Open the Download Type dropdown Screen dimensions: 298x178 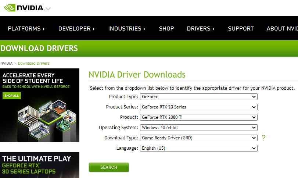tap(198, 138)
